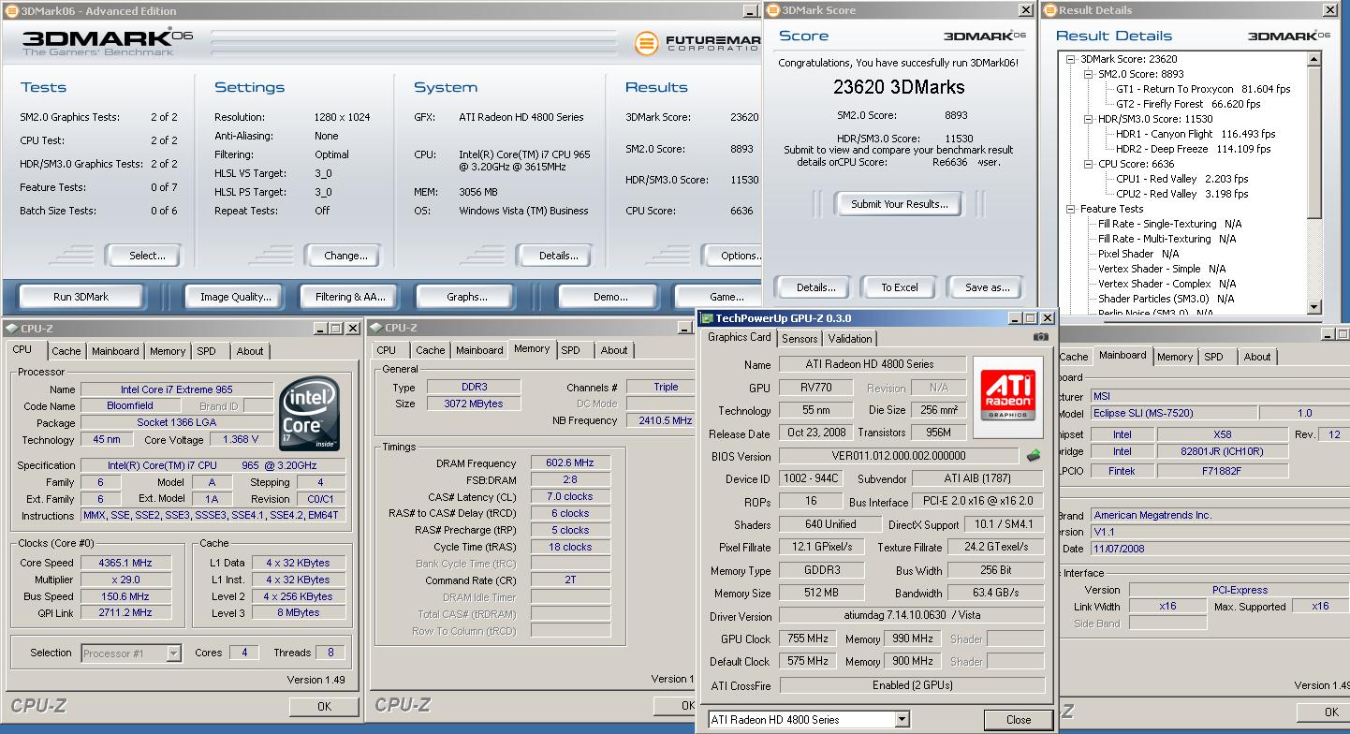The width and height of the screenshot is (1350, 734).
Task: Select HDR1 - Canyon Flight row
Action: (x=1195, y=134)
